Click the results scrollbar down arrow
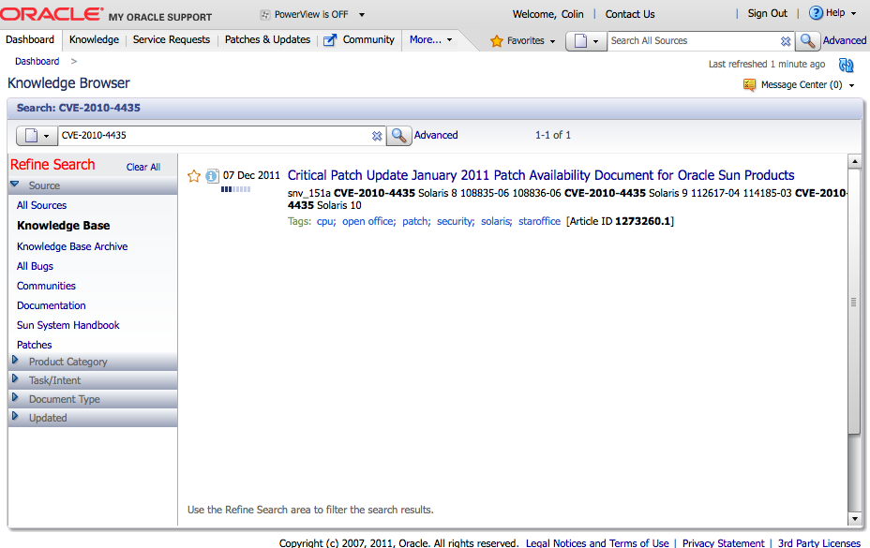Viewport: 870px width, 548px height. [854, 519]
